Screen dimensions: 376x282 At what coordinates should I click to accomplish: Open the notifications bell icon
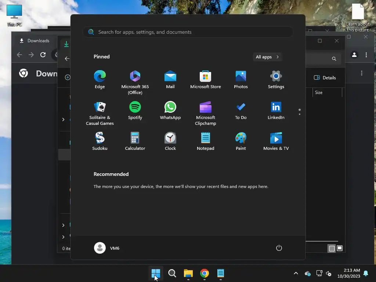[366, 273]
